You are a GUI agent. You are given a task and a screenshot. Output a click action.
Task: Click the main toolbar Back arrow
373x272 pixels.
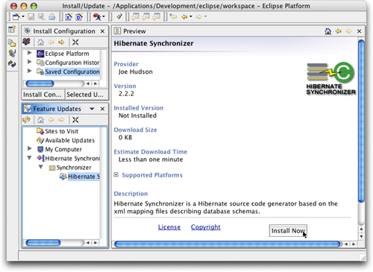pyautogui.click(x=184, y=16)
